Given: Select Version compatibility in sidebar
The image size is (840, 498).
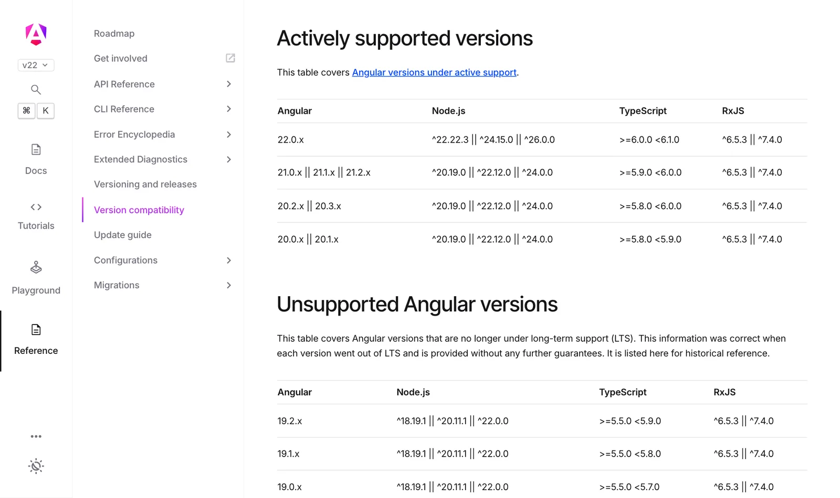Looking at the screenshot, I should coord(139,210).
